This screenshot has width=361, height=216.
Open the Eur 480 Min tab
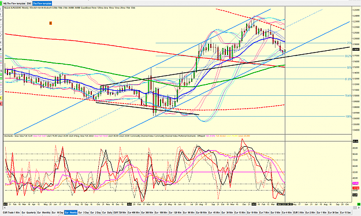(134, 213)
